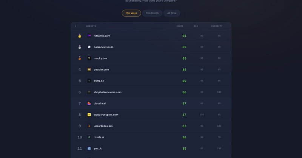The image size is (302, 158).
Task: Open the shopbalancewise.com link
Action: pos(108,92)
